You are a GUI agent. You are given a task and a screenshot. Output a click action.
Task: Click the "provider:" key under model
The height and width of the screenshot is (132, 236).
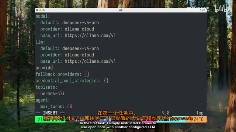point(51,29)
